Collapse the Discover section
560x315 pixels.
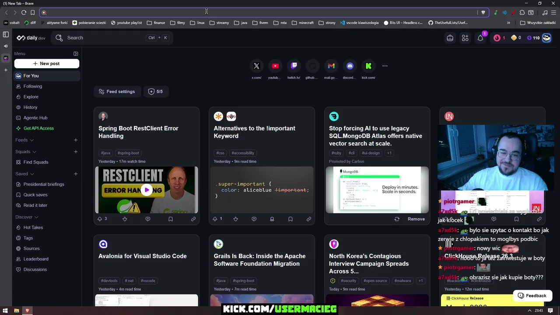click(27, 217)
